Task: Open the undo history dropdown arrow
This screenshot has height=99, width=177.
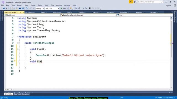Action: point(29,9)
